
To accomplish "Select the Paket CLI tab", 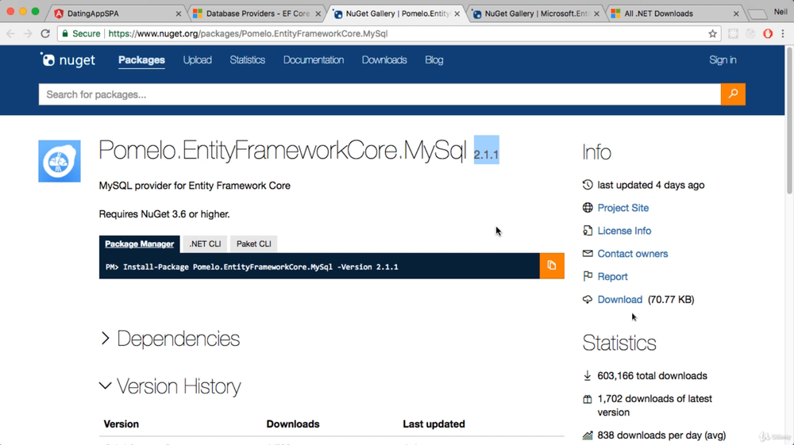I will click(x=254, y=244).
